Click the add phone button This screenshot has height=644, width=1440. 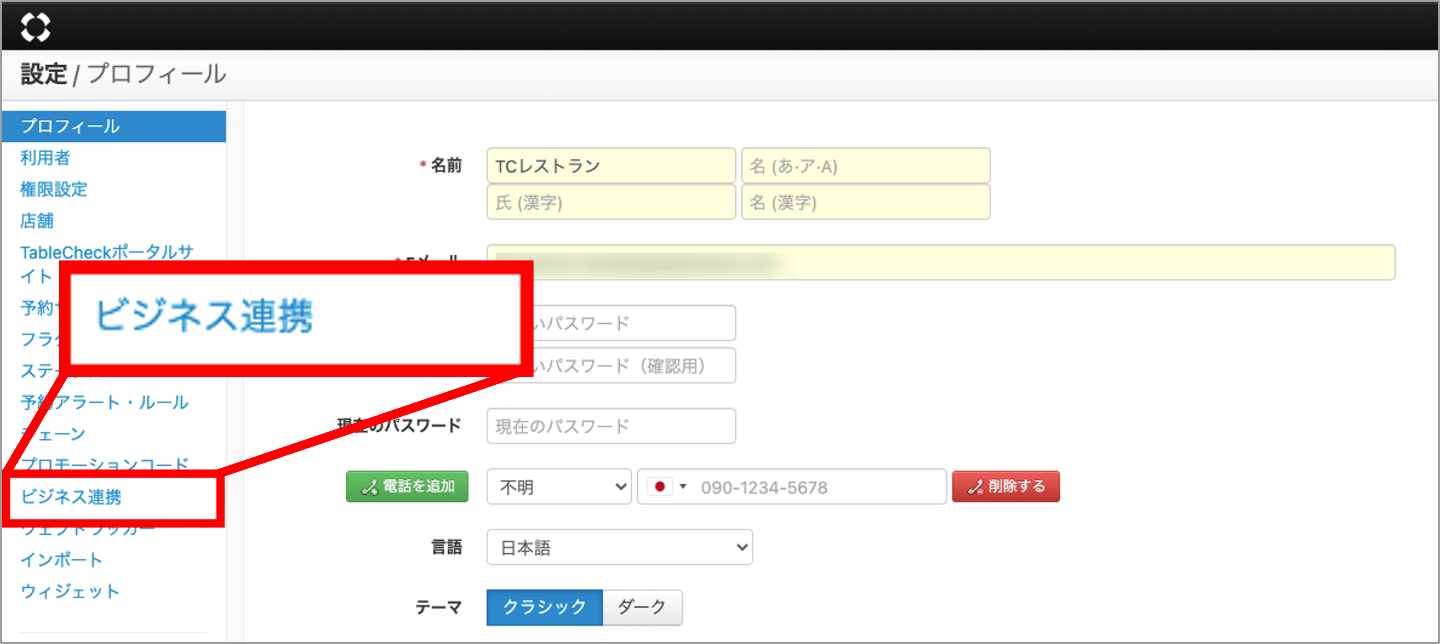click(x=407, y=486)
